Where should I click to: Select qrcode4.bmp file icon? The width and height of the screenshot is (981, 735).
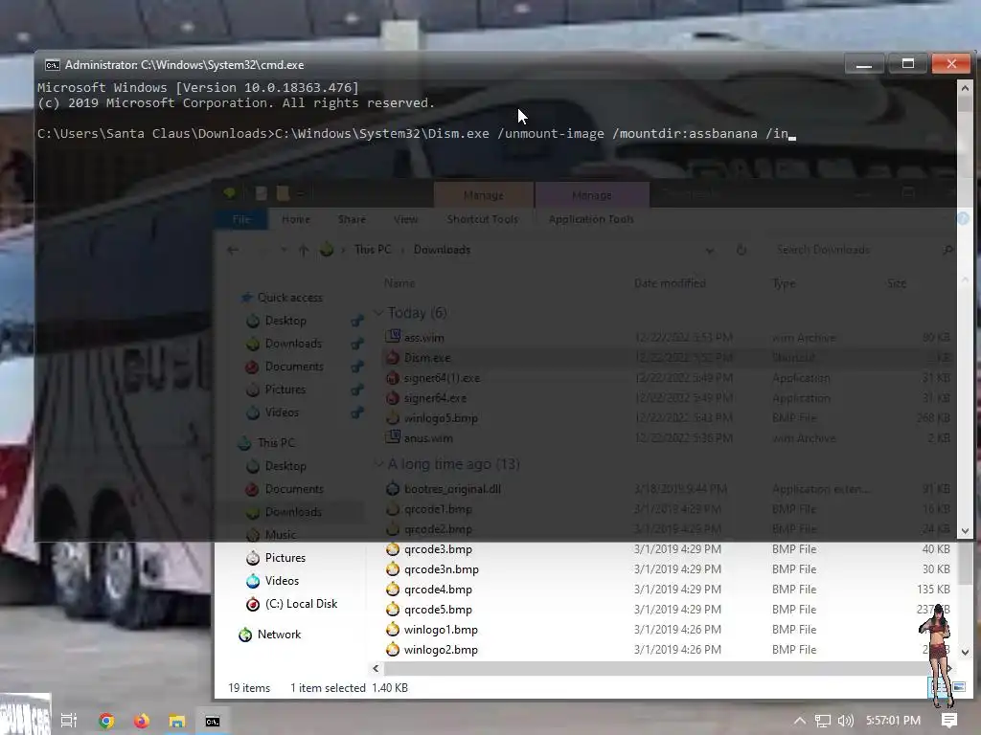(x=392, y=590)
